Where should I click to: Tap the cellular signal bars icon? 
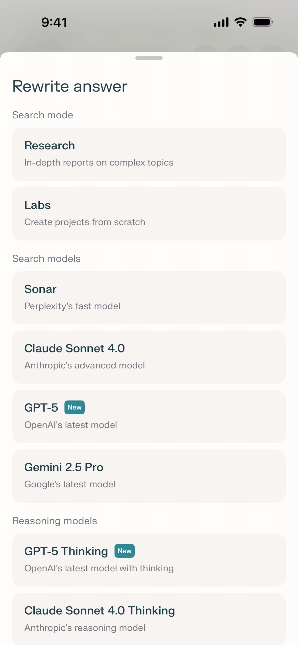[x=221, y=22]
